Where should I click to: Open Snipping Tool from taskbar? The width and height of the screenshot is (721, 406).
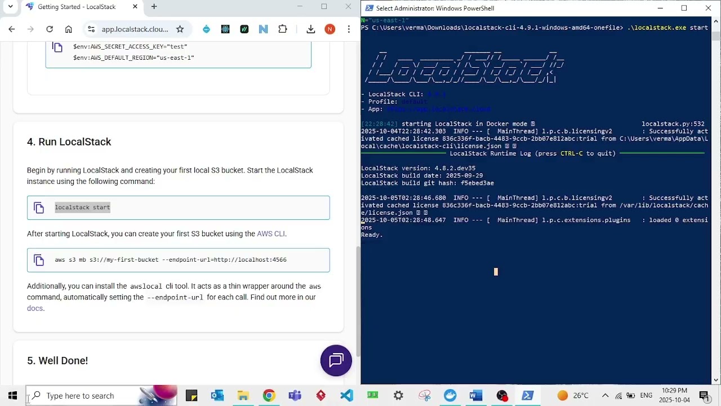pos(424,396)
